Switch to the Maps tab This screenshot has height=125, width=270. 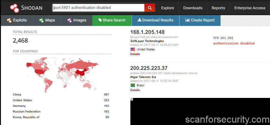tap(47, 20)
